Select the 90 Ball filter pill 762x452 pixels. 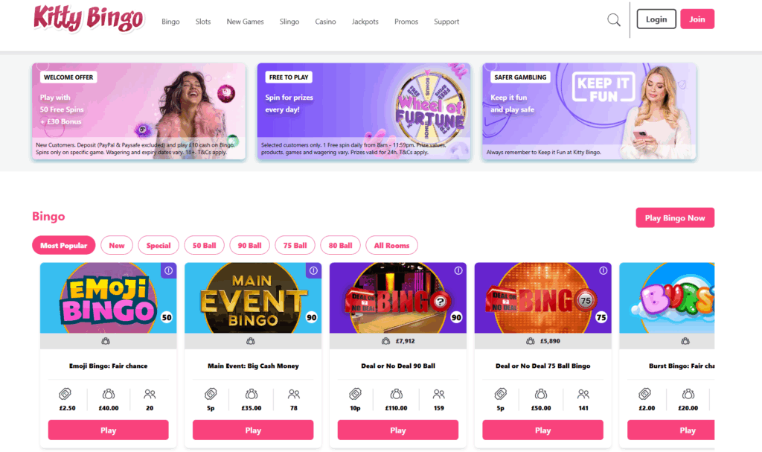249,245
